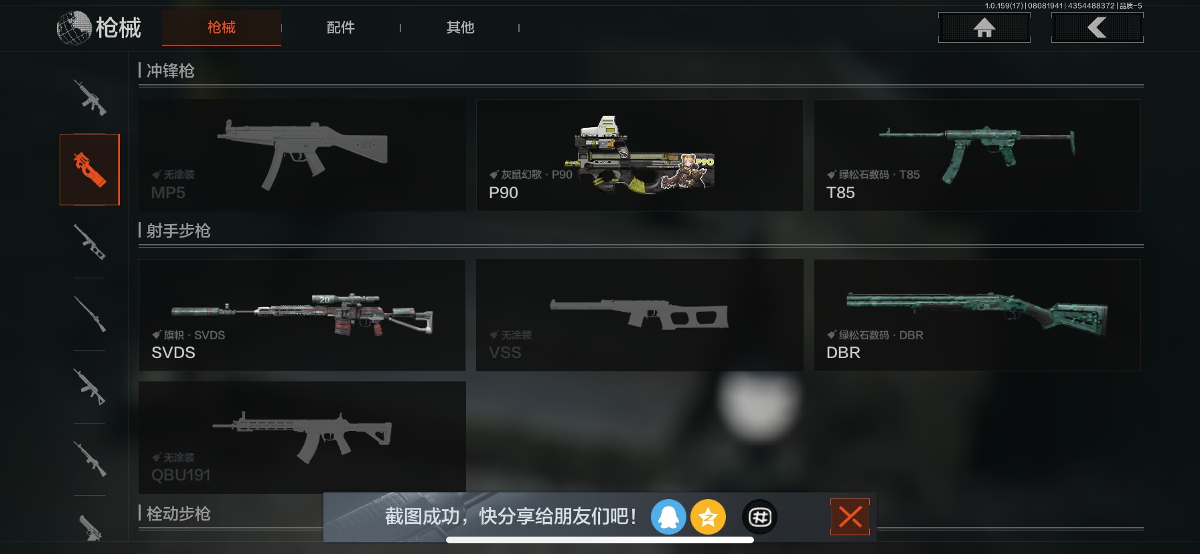Select the VSS weapon card
1200x554 pixels.
coord(640,315)
